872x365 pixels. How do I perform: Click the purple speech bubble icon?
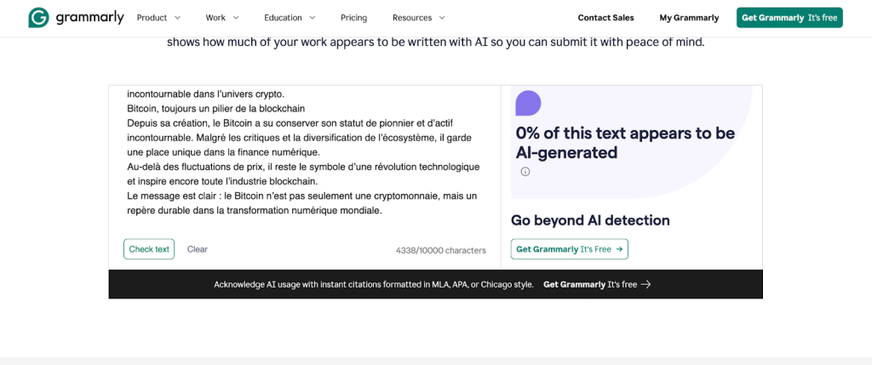point(528,103)
